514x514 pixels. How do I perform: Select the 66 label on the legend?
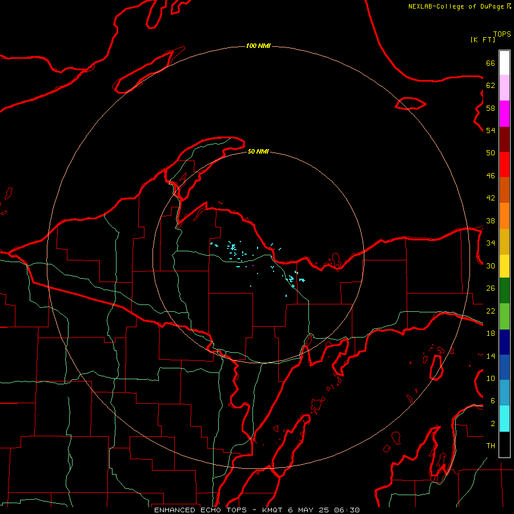(491, 63)
